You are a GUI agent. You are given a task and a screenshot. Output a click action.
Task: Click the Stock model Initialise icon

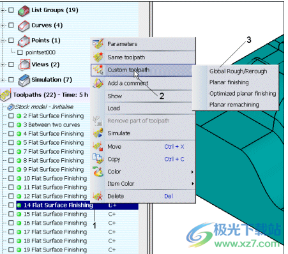coord(11,107)
